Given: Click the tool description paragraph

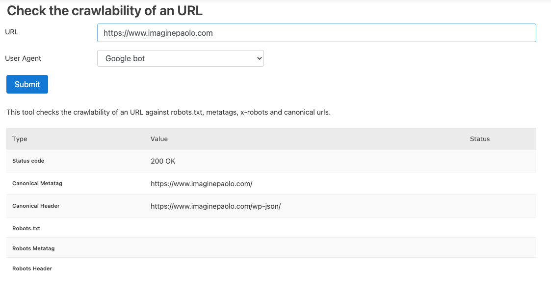Looking at the screenshot, I should 168,112.
